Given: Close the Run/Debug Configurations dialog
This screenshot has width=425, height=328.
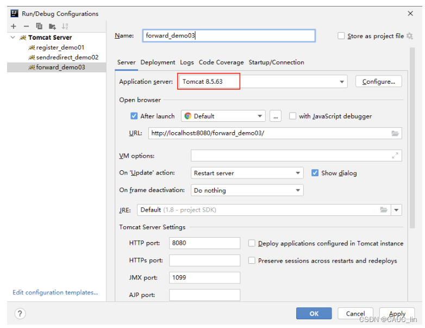Looking at the screenshot, I should (410, 13).
